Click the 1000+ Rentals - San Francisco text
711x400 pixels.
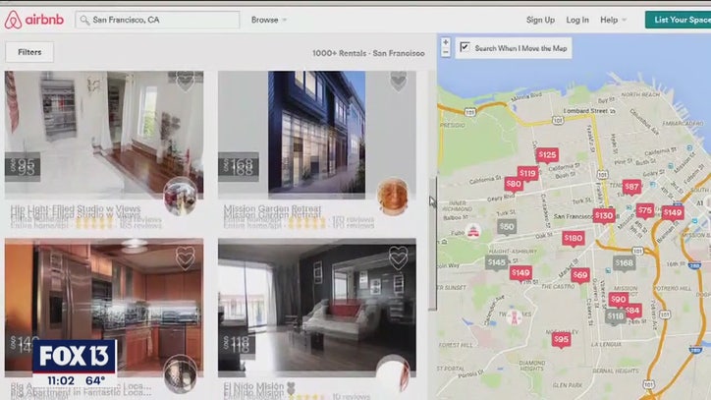point(368,53)
